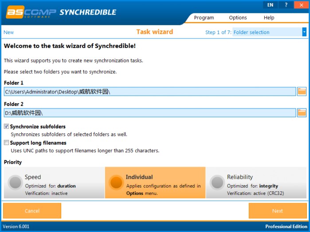Open the Program menu
310x232 pixels.
tap(204, 18)
